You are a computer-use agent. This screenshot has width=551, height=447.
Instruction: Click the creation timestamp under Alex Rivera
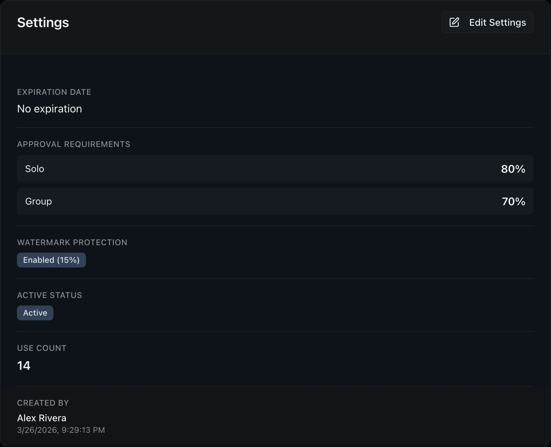tap(61, 430)
